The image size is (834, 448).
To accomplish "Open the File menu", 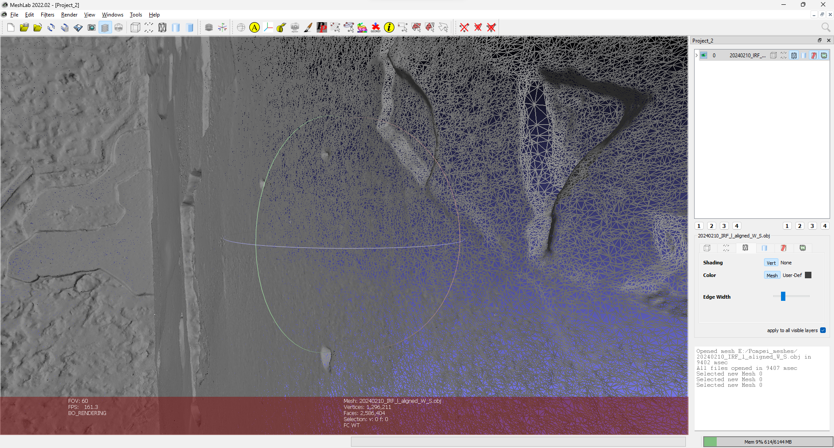I will [14, 15].
